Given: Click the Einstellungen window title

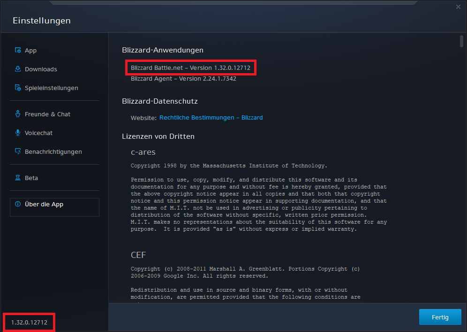Looking at the screenshot, I should pyautogui.click(x=42, y=21).
